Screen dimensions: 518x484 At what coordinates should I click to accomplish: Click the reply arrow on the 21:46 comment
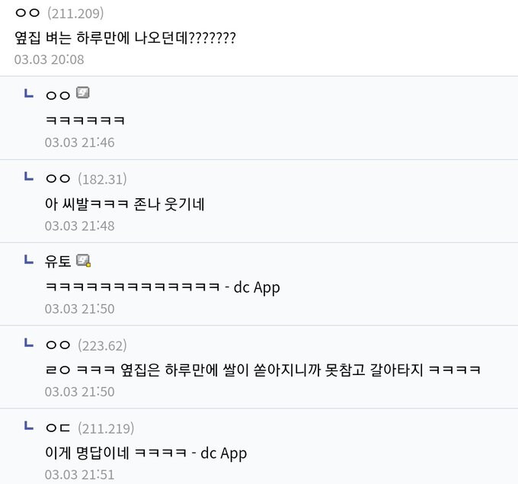[29, 95]
